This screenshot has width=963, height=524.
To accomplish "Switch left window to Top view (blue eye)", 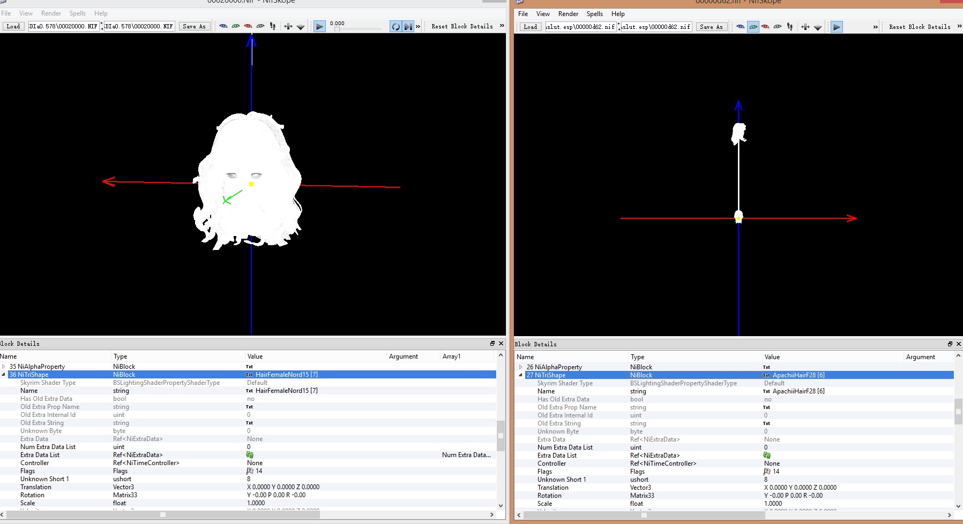I will coord(223,26).
